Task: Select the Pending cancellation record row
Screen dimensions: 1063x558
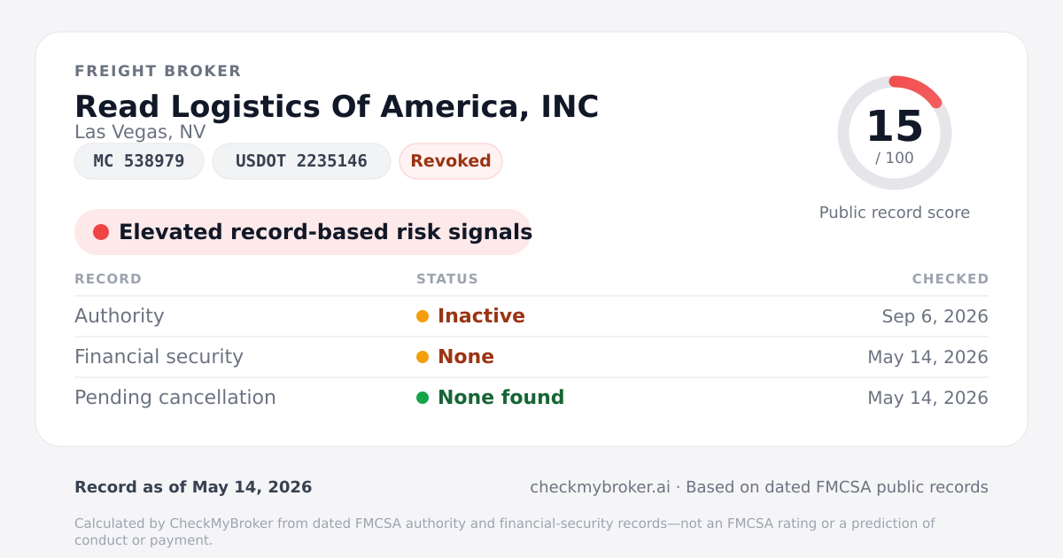Action: (531, 398)
